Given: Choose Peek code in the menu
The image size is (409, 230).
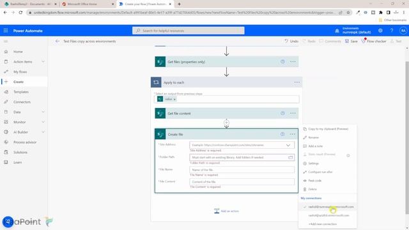Looking at the screenshot, I should coord(314,180).
